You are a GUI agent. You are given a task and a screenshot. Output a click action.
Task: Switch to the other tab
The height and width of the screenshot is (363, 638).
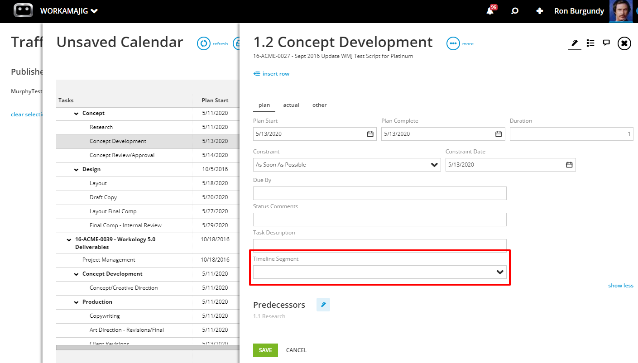[x=319, y=105]
